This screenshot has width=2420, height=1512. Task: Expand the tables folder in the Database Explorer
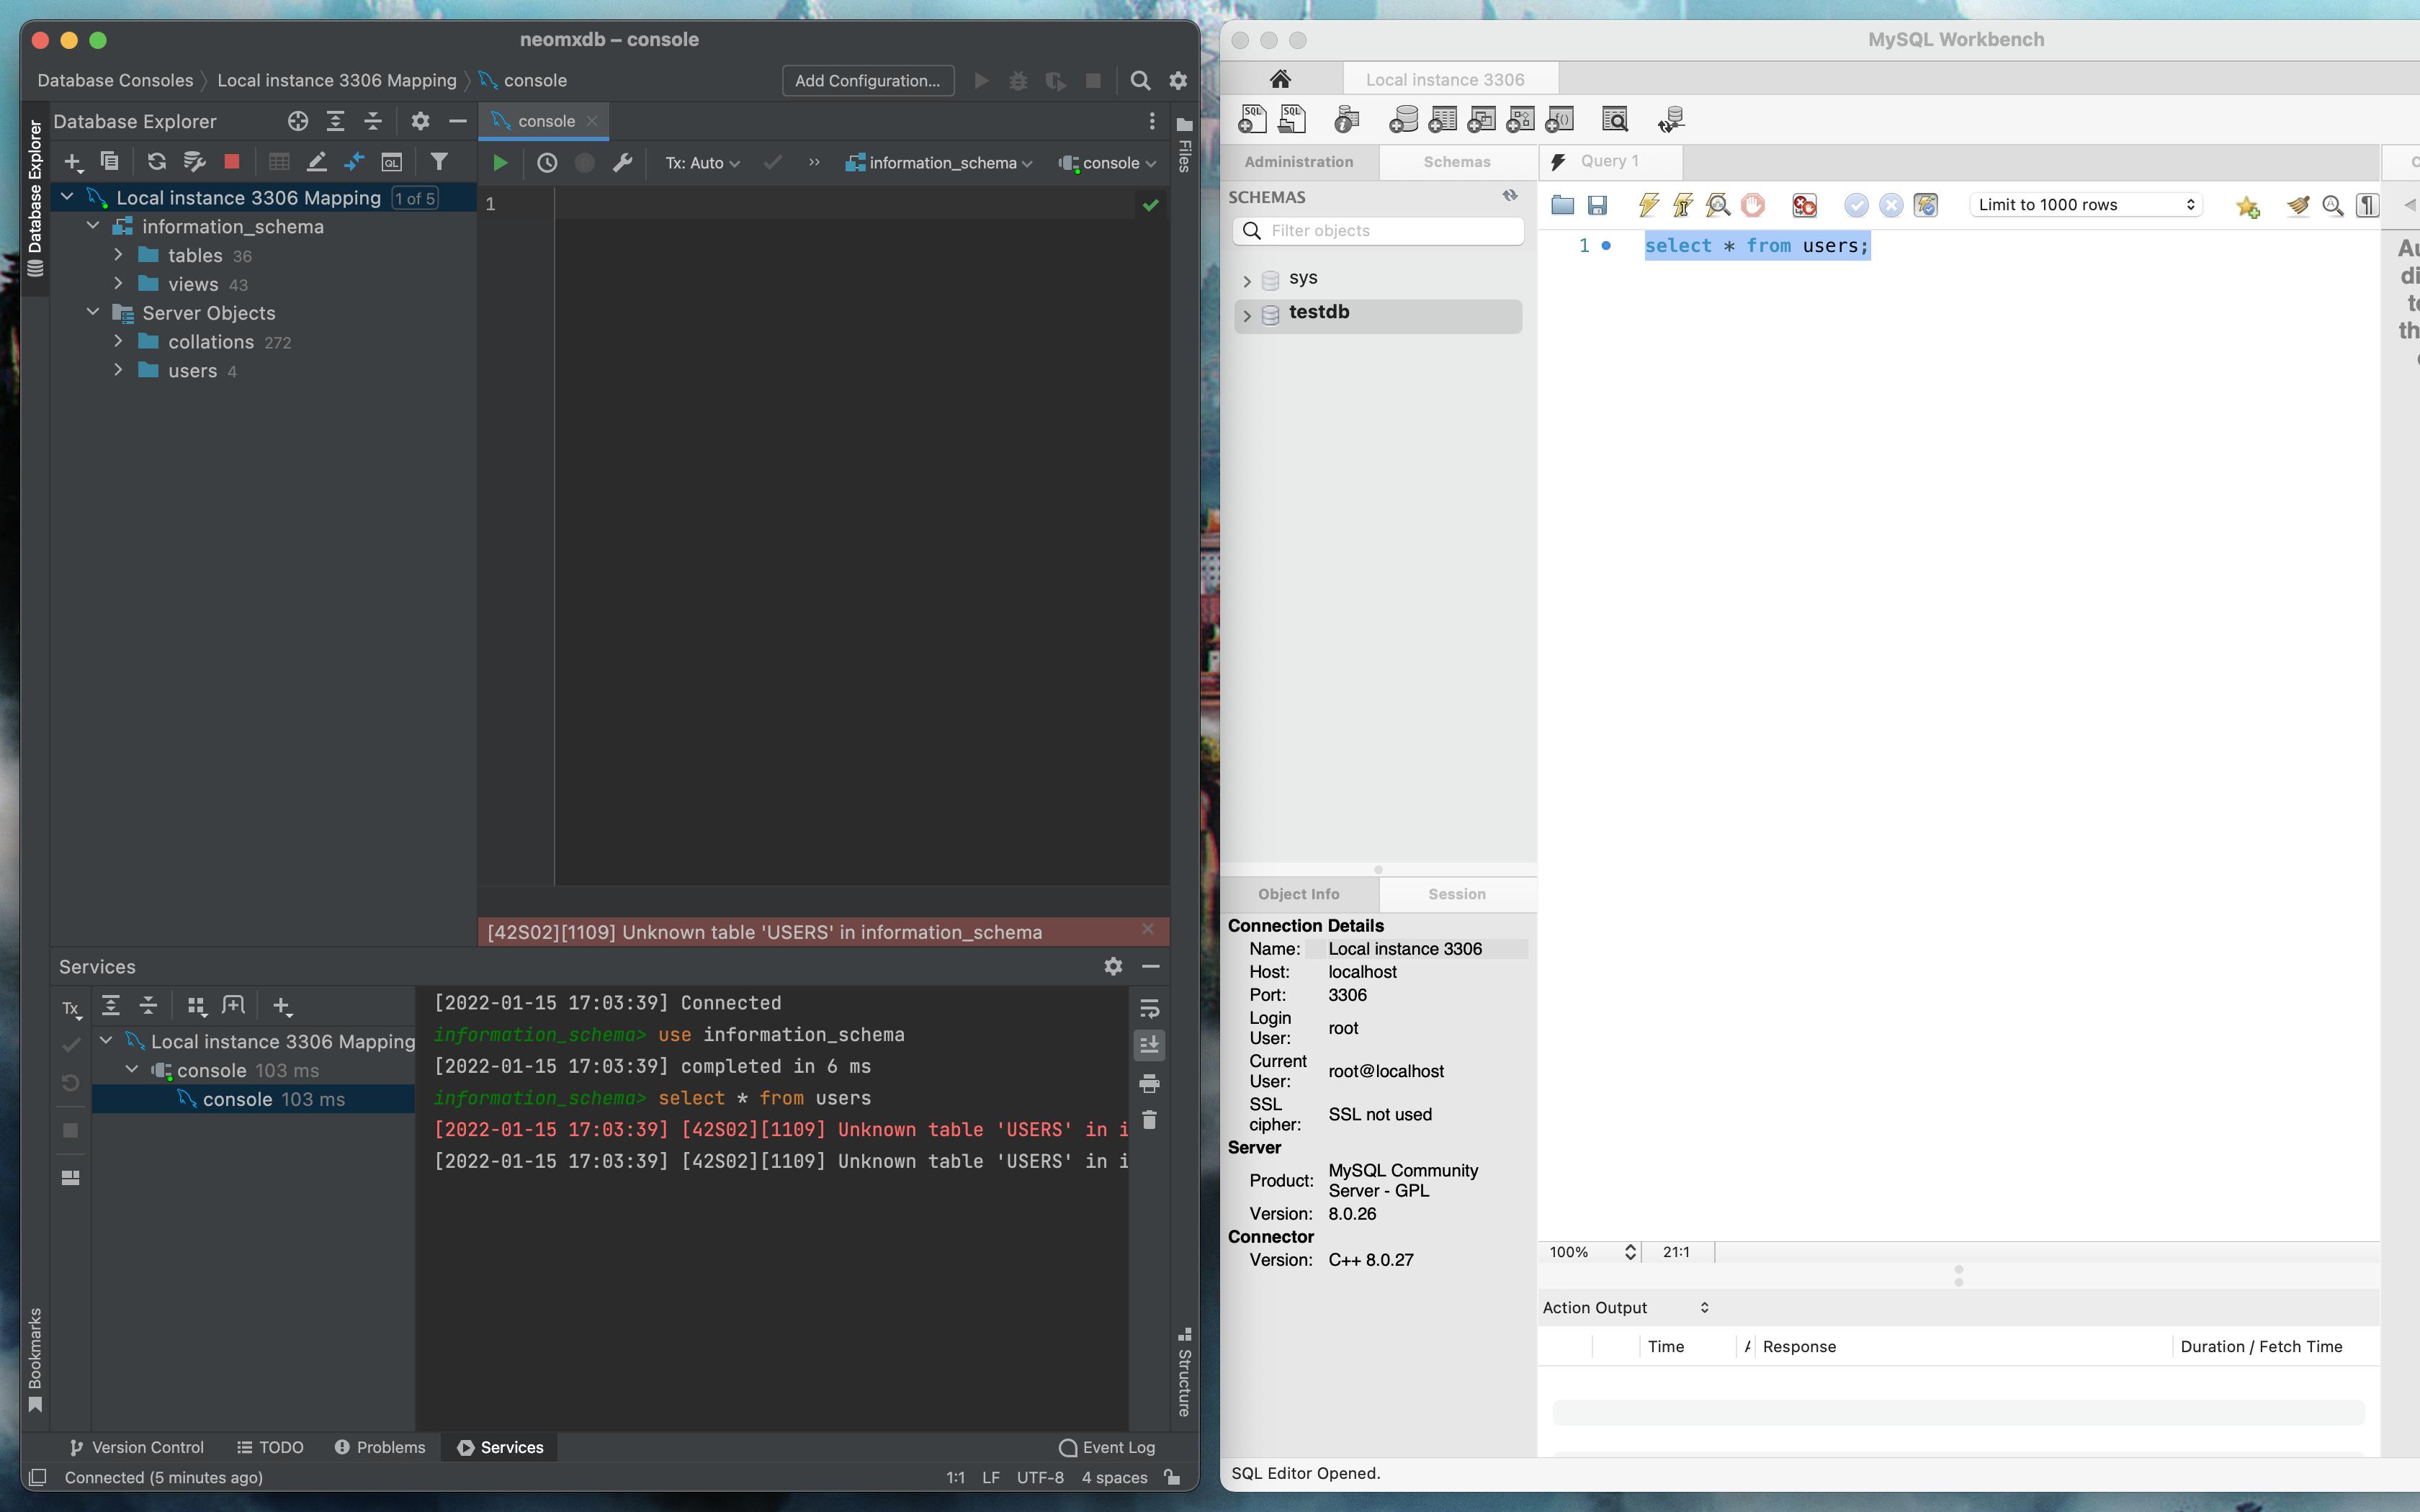[118, 255]
